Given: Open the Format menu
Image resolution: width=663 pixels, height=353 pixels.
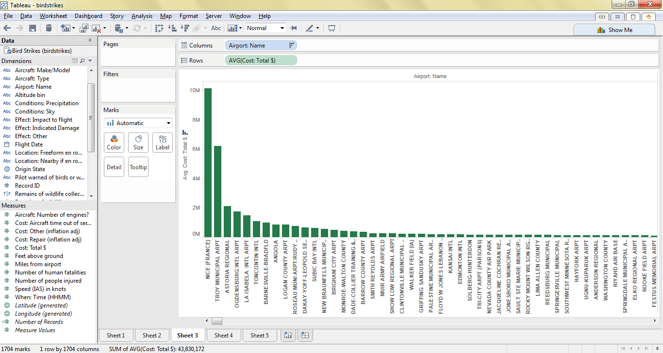Looking at the screenshot, I should (x=189, y=16).
